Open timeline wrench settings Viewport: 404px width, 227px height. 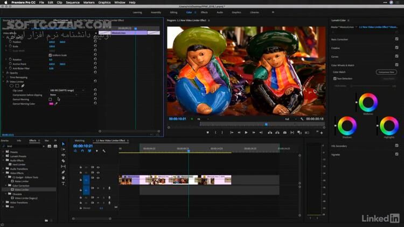104,151
